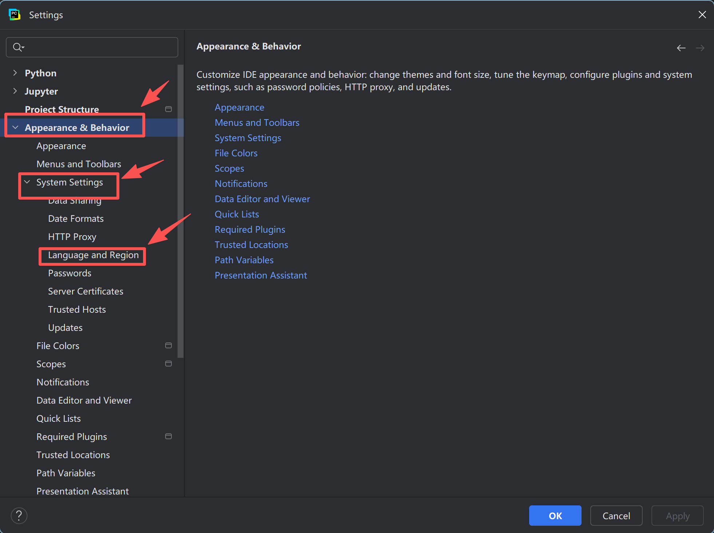This screenshot has width=714, height=533.
Task: Click project-level icon beside Scopes
Action: point(168,364)
